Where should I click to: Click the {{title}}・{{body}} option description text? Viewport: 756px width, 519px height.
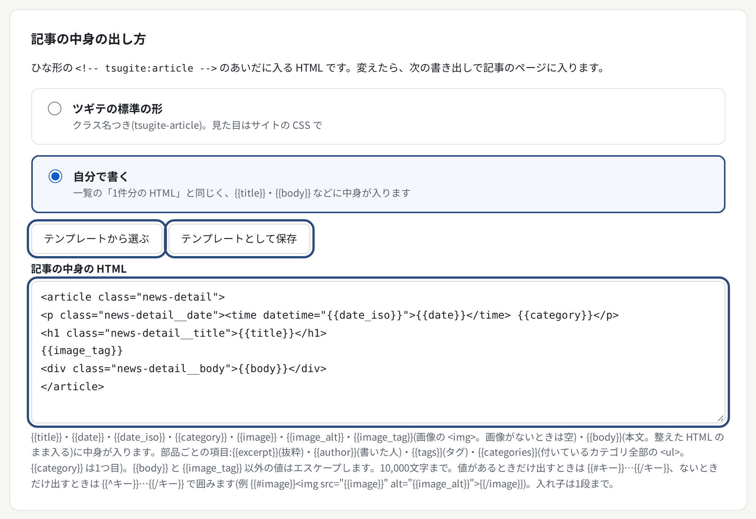click(242, 193)
